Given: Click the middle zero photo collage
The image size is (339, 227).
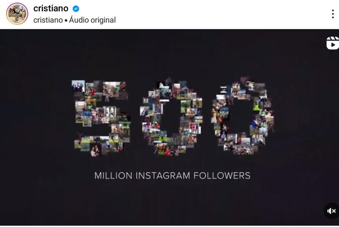Looking at the screenshot, I should coord(171,117).
